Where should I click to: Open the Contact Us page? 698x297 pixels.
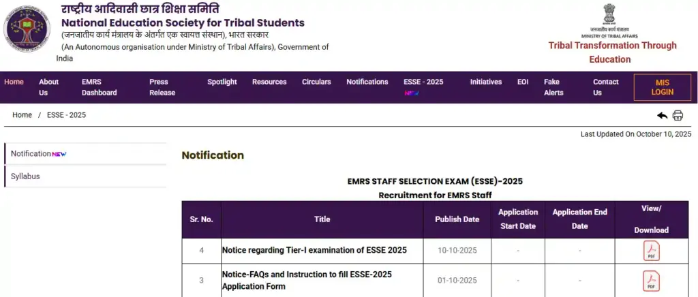click(605, 87)
